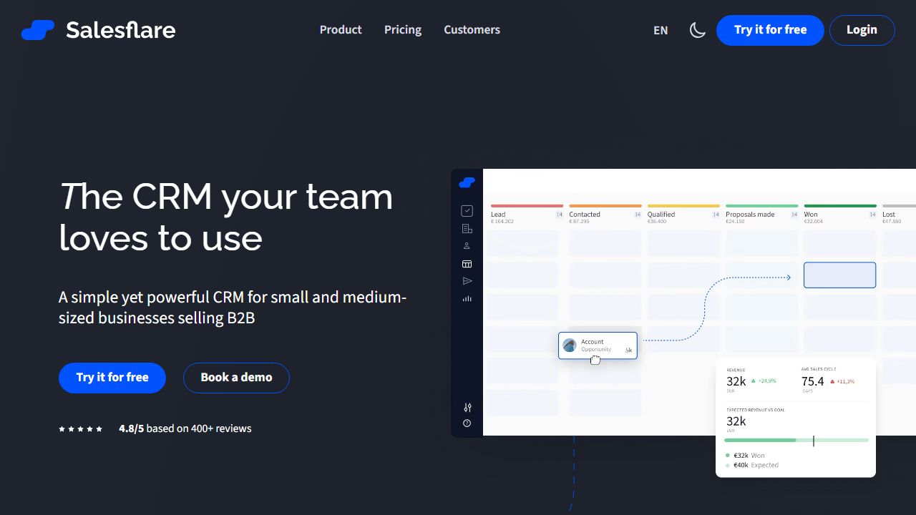This screenshot has height=515, width=916.
Task: Open the EN language selector
Action: 660,30
